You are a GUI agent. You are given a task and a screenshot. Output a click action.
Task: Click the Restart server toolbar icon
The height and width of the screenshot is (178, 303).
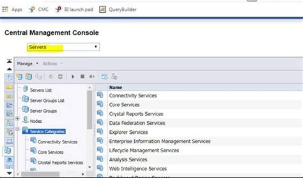click(92, 77)
